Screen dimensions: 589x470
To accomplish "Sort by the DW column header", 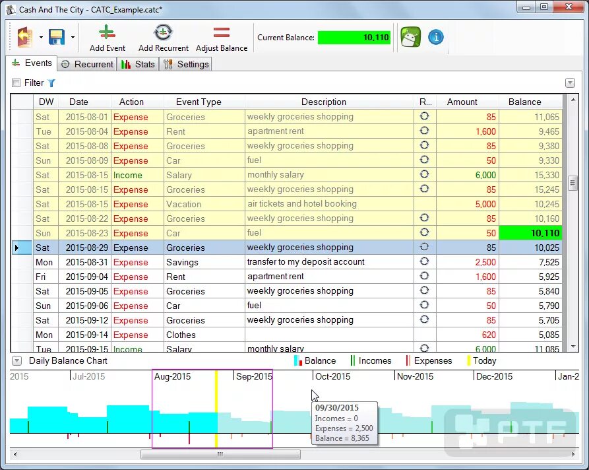I will click(x=46, y=102).
